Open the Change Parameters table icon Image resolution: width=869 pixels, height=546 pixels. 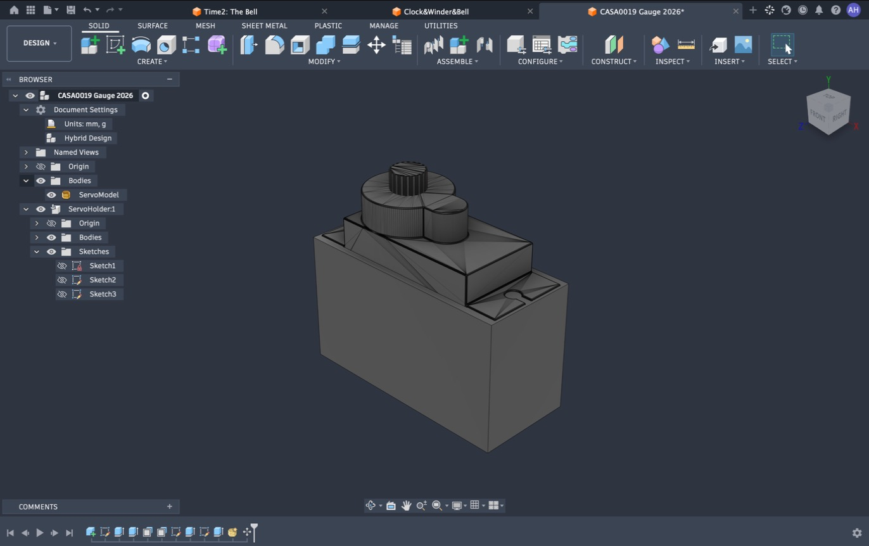pyautogui.click(x=542, y=45)
